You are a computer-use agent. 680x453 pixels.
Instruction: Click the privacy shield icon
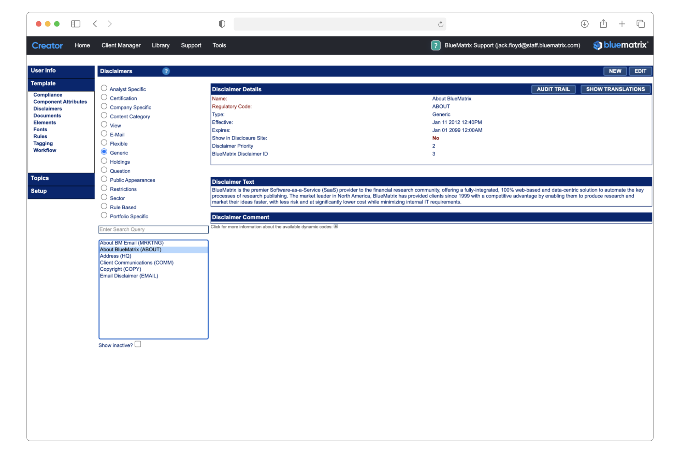pyautogui.click(x=222, y=24)
